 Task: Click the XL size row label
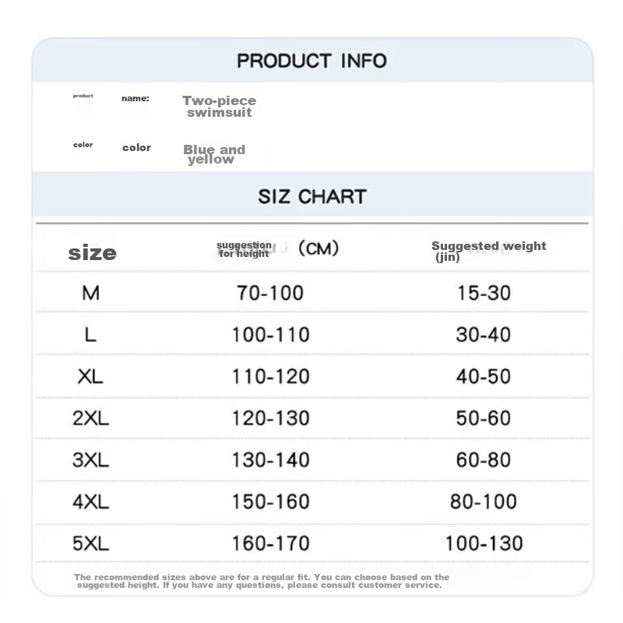point(90,377)
